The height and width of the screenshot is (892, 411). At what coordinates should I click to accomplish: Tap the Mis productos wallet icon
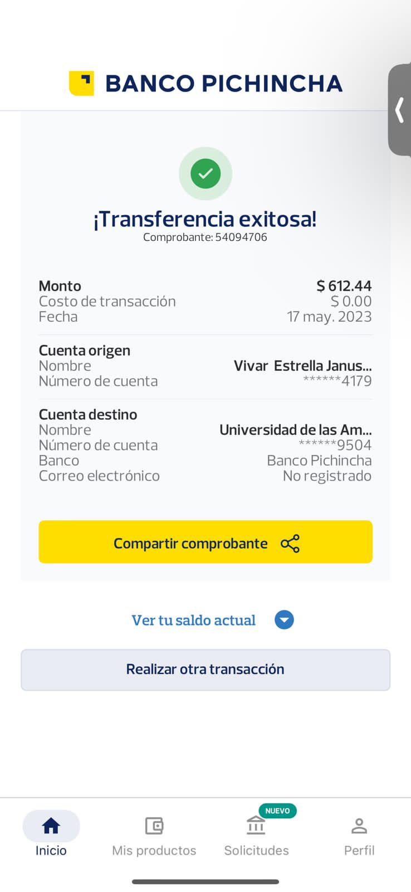(x=154, y=826)
